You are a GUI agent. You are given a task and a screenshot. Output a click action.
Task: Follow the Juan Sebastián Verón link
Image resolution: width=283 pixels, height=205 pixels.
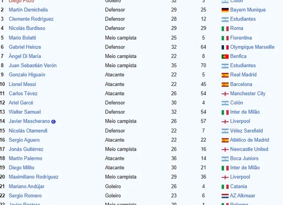(x=33, y=65)
